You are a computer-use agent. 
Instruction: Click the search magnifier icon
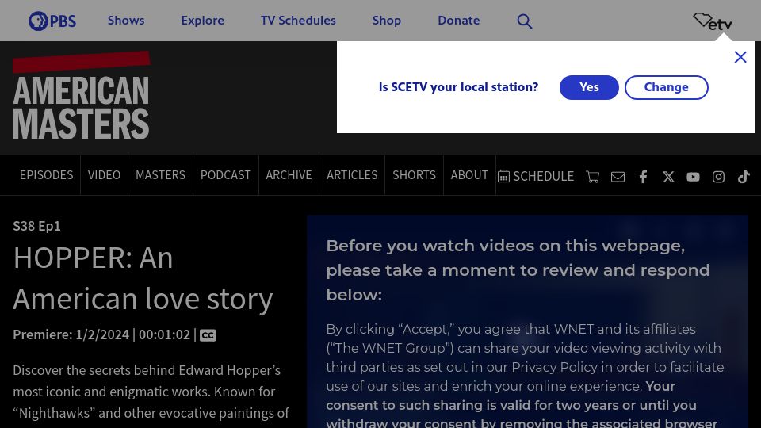[x=525, y=21]
